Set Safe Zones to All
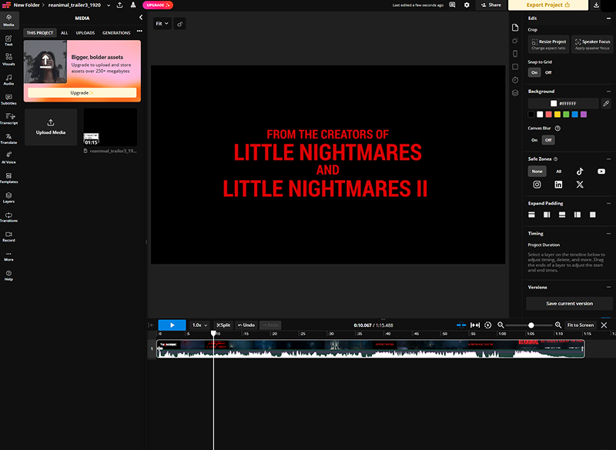Image resolution: width=616 pixels, height=450 pixels. pyautogui.click(x=558, y=172)
